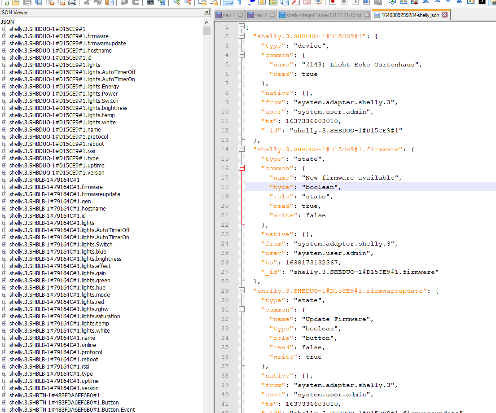The height and width of the screenshot is (413, 496).
Task: Toggle word wrap in the toolbar
Action: click(228, 2)
